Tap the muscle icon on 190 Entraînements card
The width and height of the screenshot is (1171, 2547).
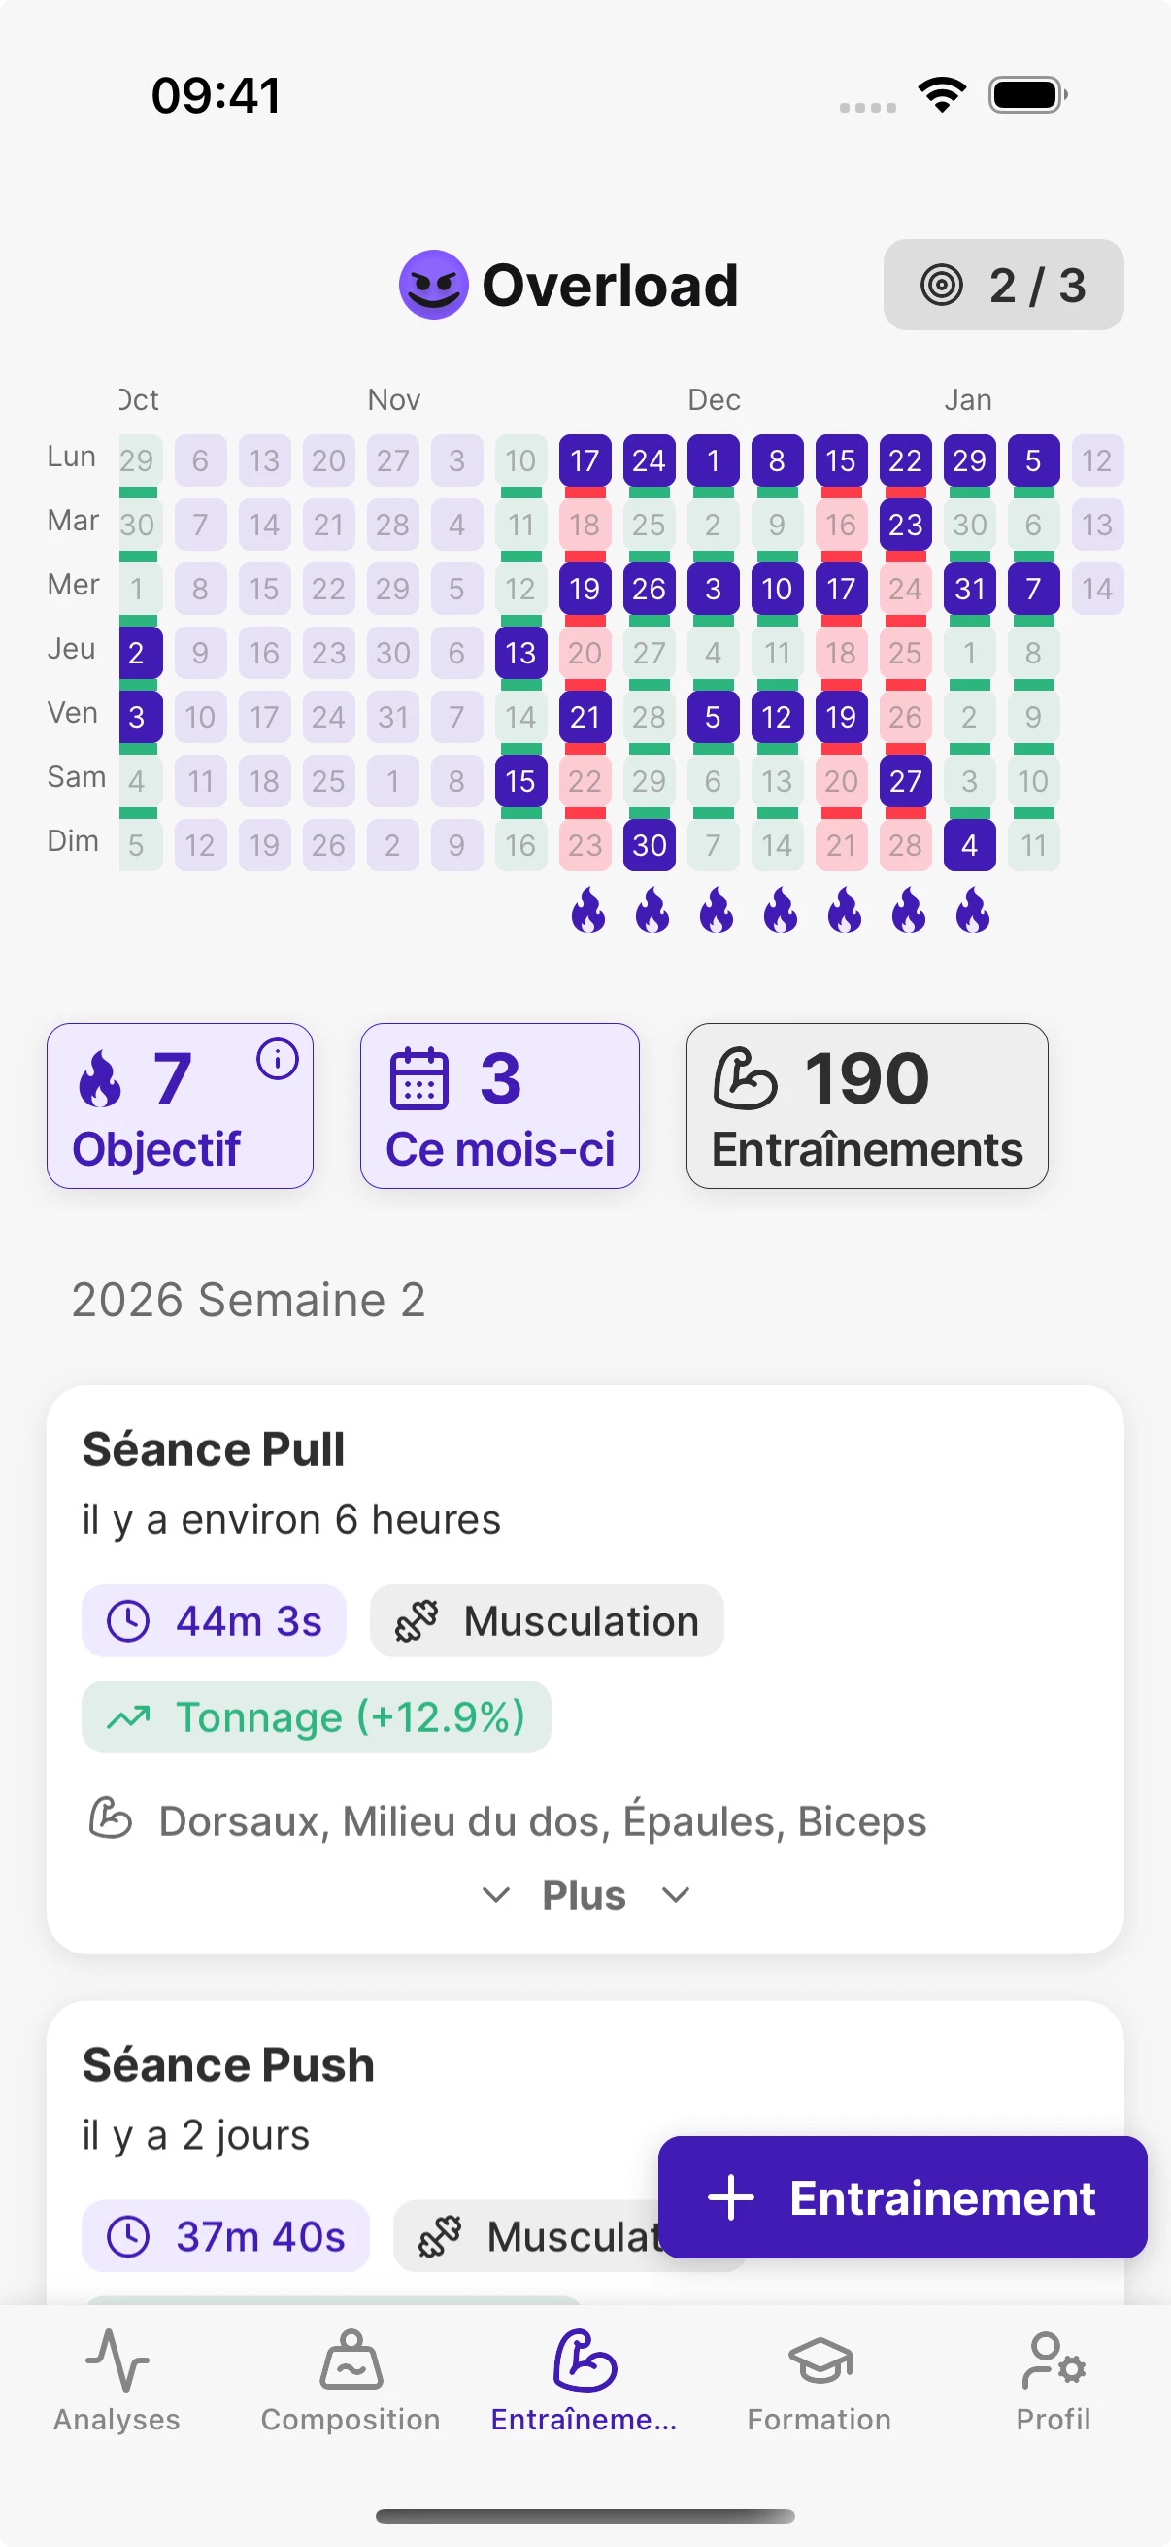tap(745, 1078)
